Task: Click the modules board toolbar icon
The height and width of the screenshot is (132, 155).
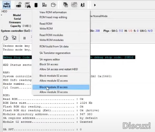Action: 44,5
